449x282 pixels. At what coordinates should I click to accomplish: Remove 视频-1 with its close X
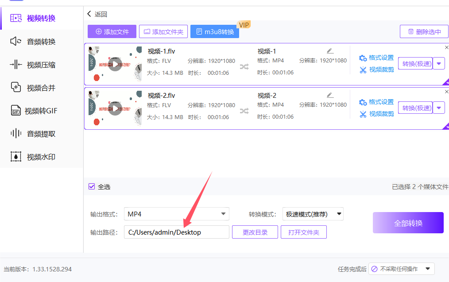click(446, 47)
